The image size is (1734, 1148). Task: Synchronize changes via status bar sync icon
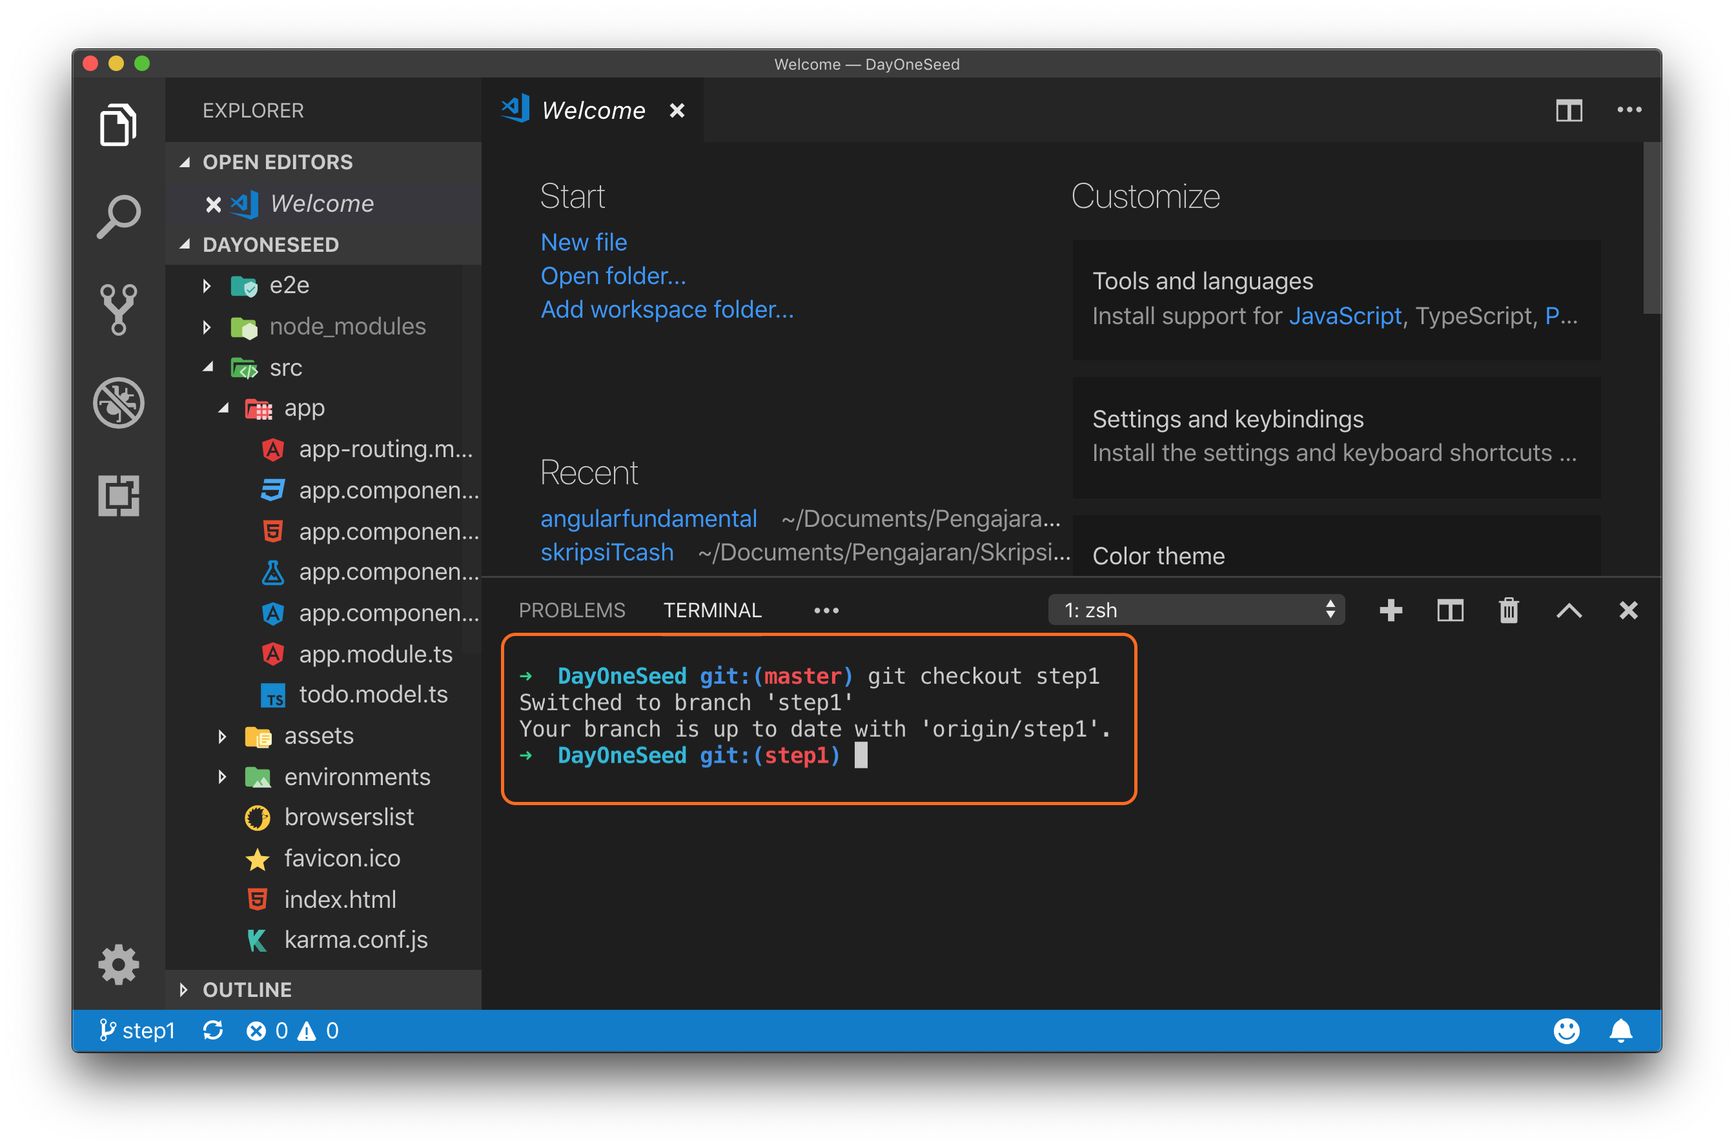click(x=213, y=1030)
